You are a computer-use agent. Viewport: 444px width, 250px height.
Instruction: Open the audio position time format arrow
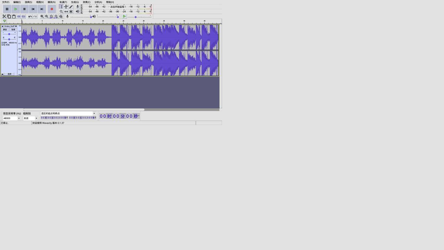point(139,116)
